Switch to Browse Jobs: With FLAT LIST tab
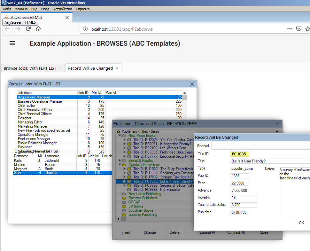The height and width of the screenshot is (251, 310). (x=30, y=68)
